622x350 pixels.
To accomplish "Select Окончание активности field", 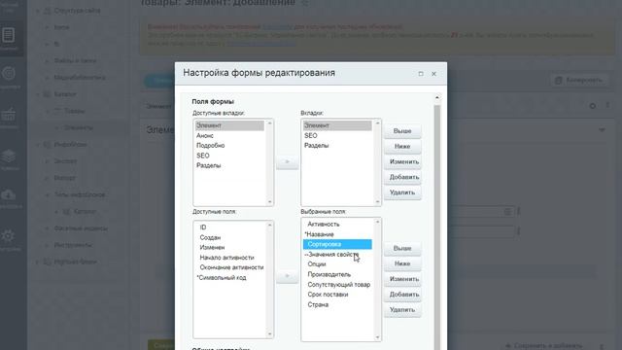I will (229, 267).
